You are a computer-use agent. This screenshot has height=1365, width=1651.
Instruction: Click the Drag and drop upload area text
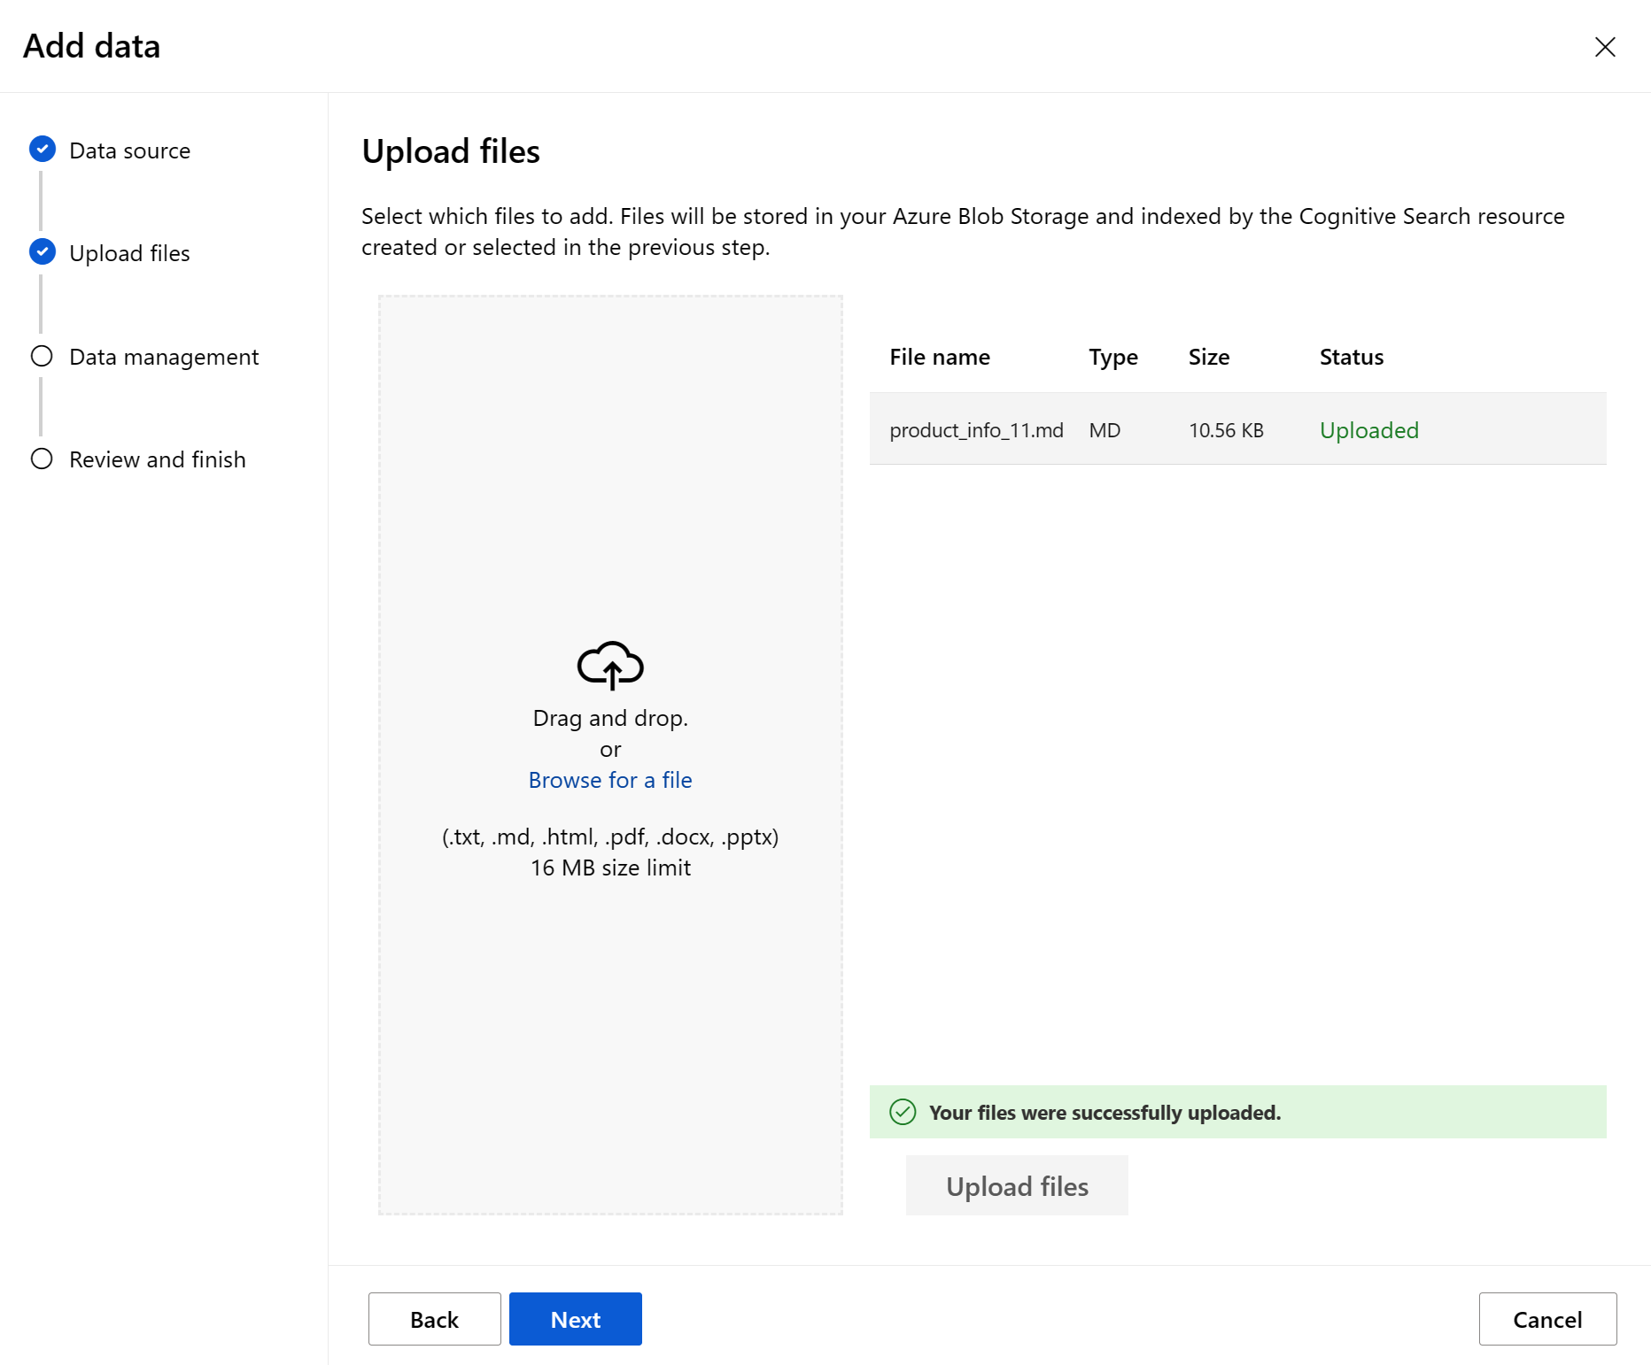610,718
